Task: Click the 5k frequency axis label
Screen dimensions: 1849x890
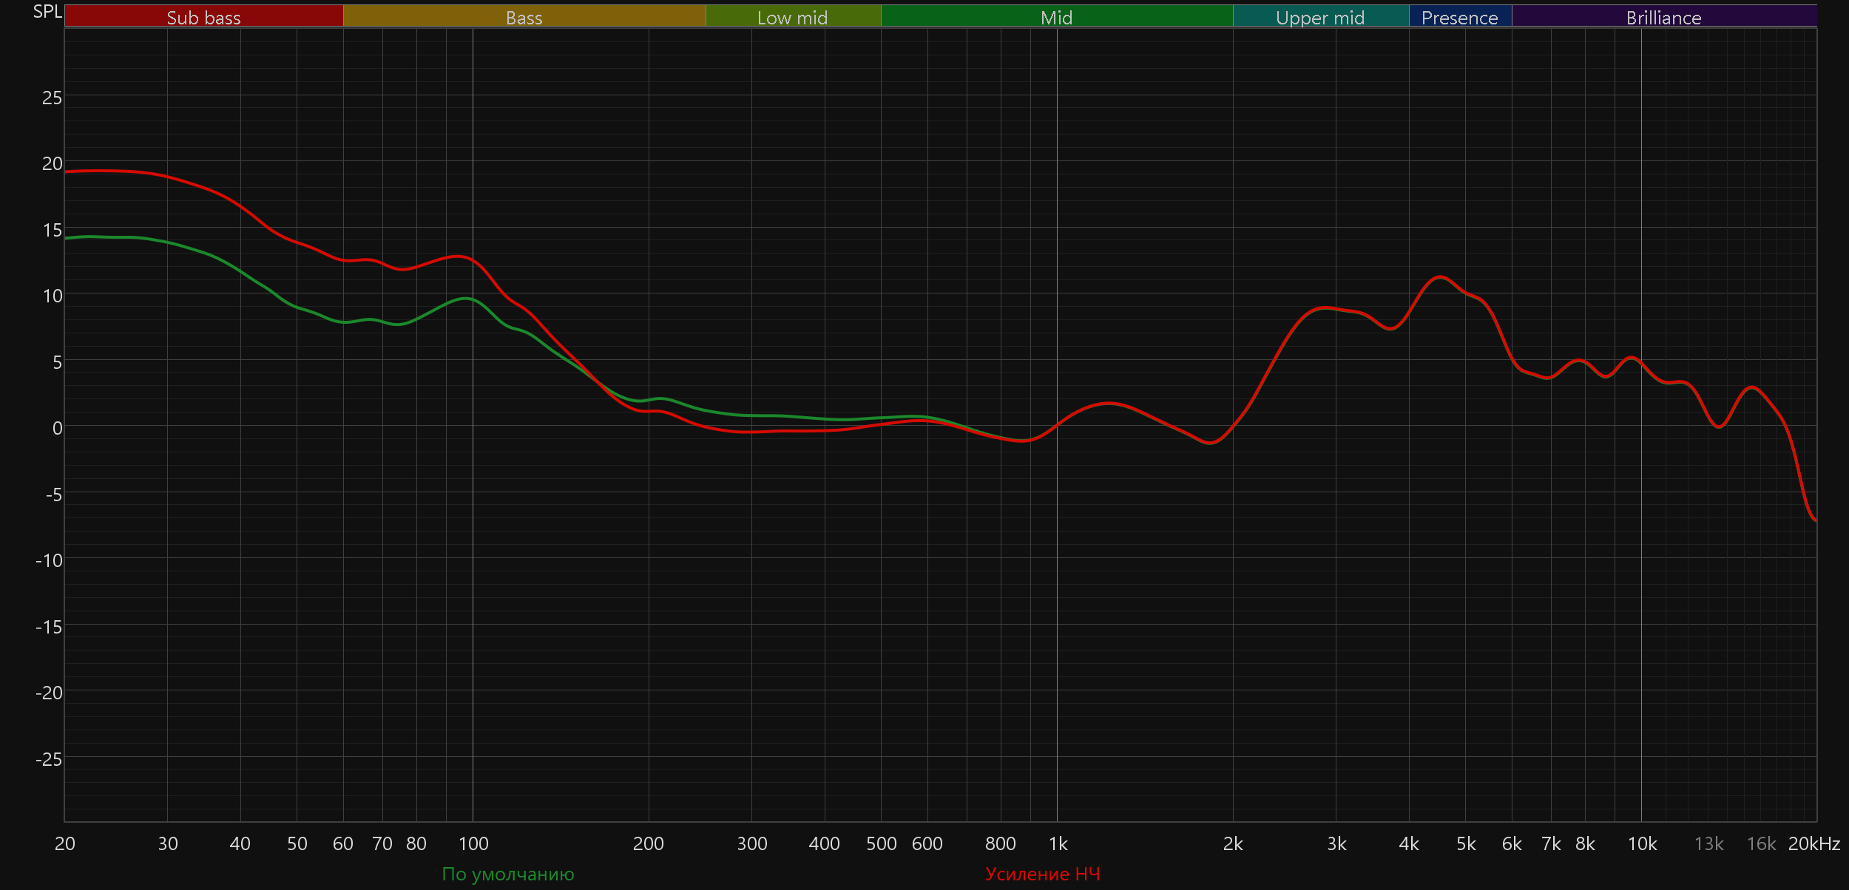Action: pos(1466,843)
